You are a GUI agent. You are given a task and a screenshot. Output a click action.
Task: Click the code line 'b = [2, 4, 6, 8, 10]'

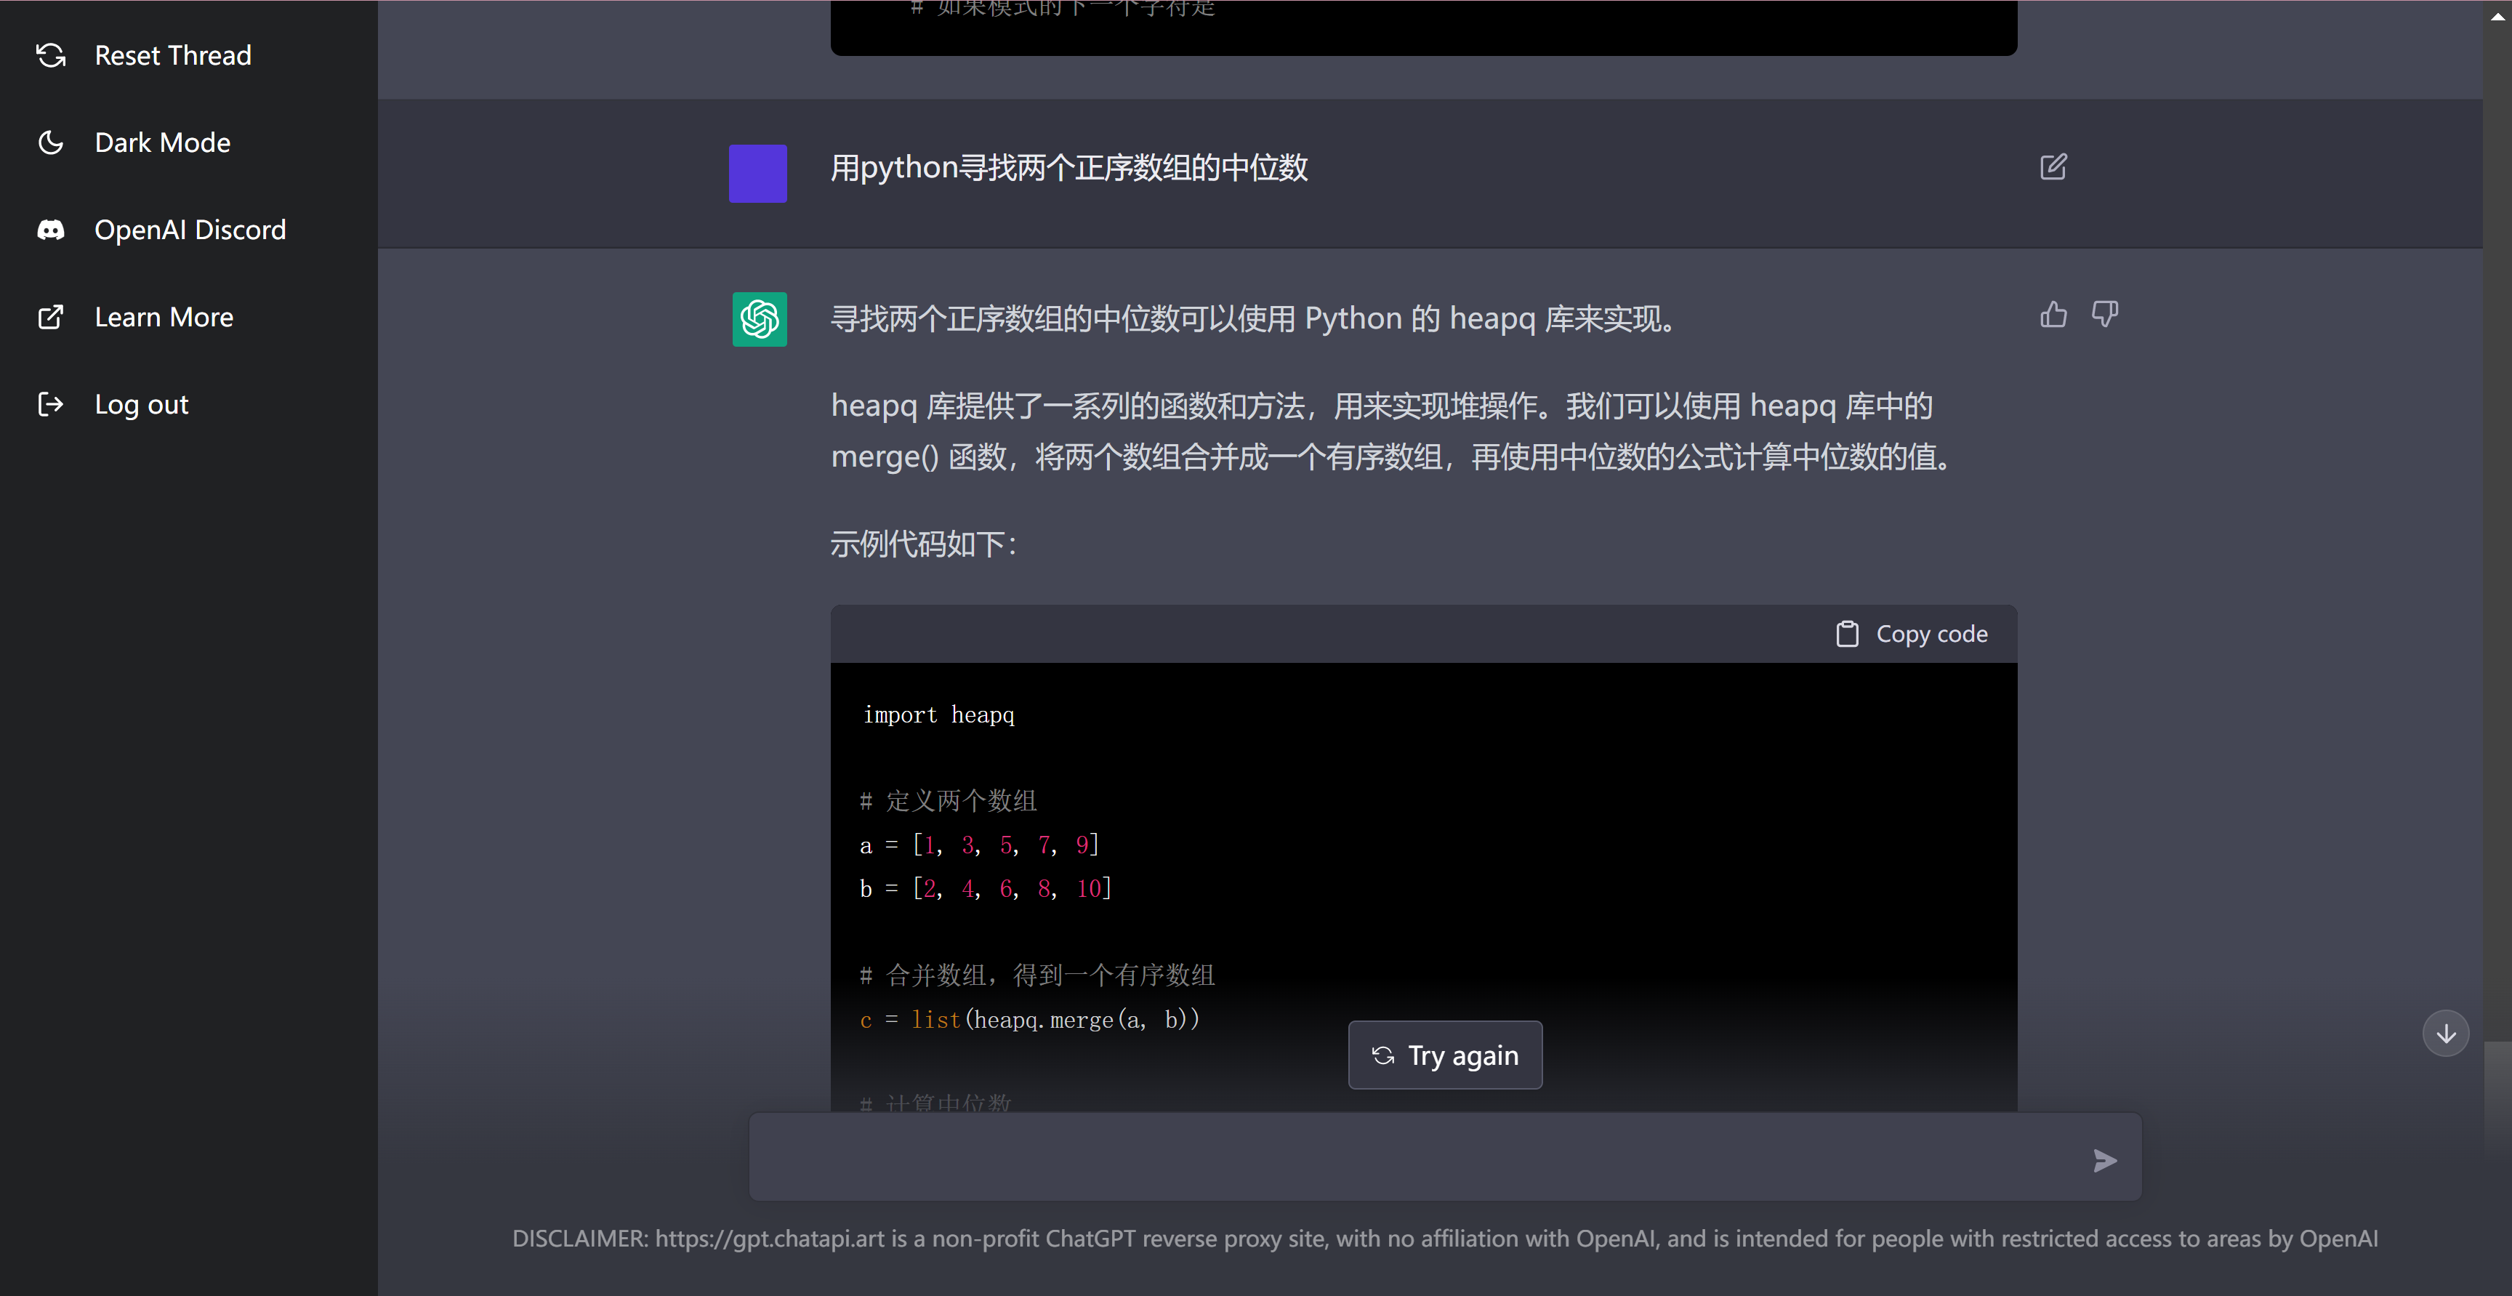tap(985, 888)
